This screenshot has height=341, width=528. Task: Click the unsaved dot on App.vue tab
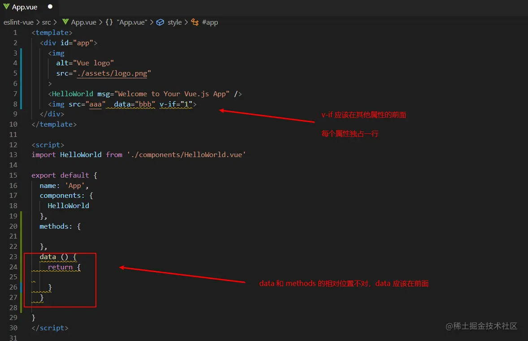[x=50, y=7]
